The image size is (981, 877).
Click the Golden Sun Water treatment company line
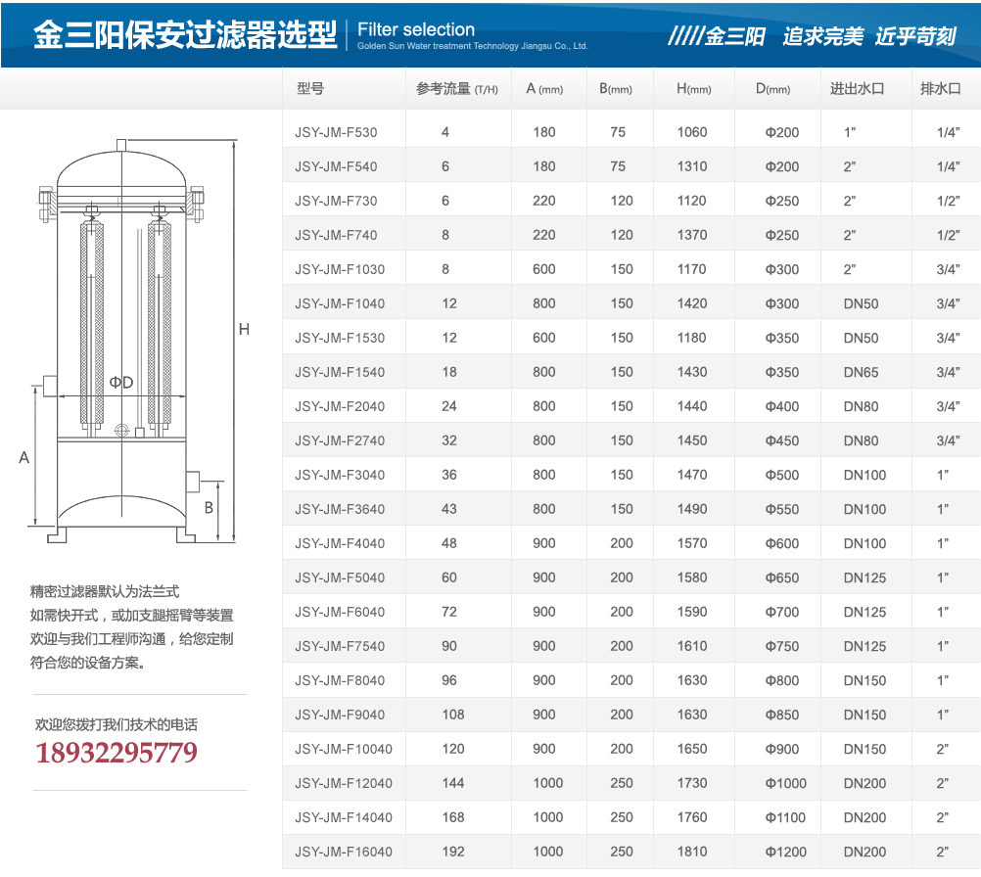(x=472, y=46)
